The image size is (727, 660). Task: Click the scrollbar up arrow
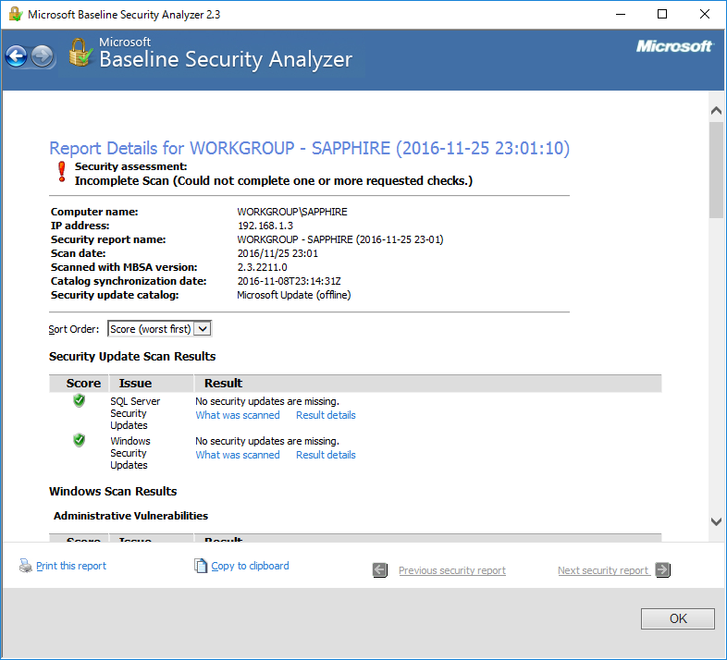(716, 110)
